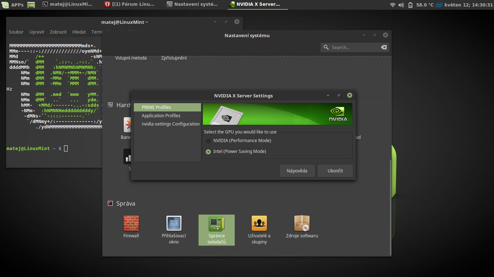Open Zdroje softwaru icon
Image resolution: width=494 pixels, height=277 pixels.
302,224
